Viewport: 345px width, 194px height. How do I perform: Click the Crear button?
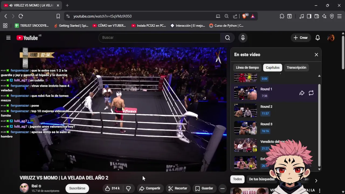pos(301,38)
